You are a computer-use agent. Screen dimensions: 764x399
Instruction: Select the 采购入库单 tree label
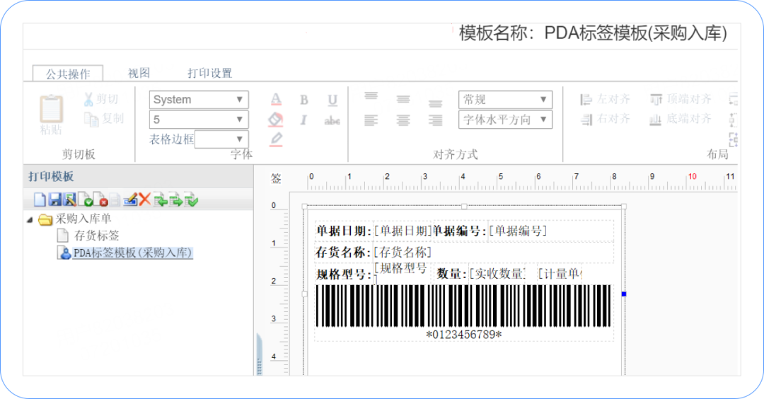click(83, 219)
